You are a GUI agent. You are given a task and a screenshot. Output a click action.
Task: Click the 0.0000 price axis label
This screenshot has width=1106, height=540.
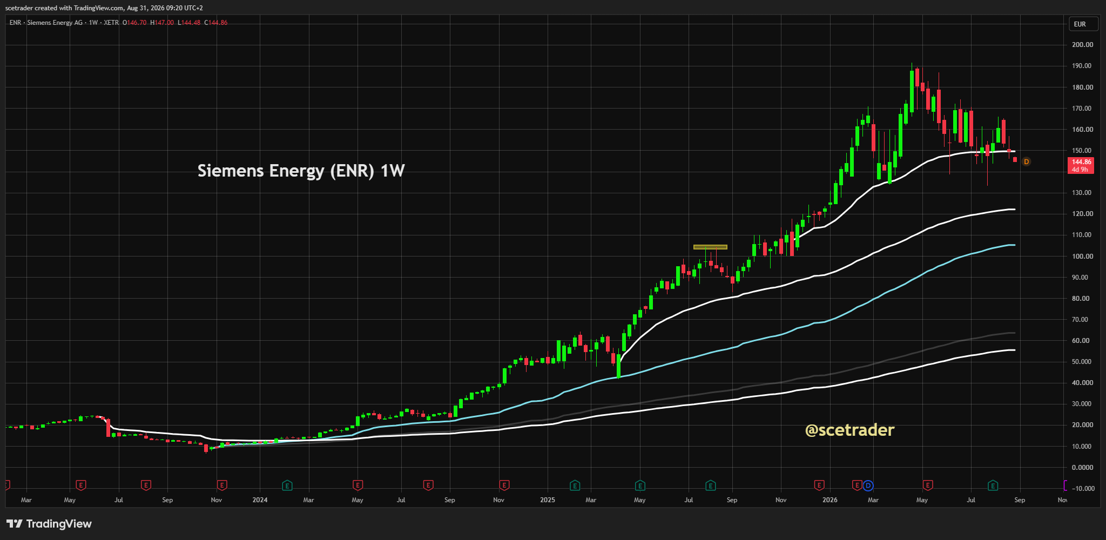pyautogui.click(x=1082, y=468)
